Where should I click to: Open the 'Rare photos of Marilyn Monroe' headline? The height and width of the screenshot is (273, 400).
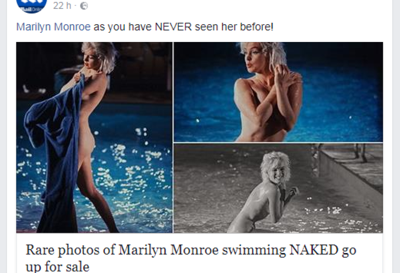coord(191,258)
